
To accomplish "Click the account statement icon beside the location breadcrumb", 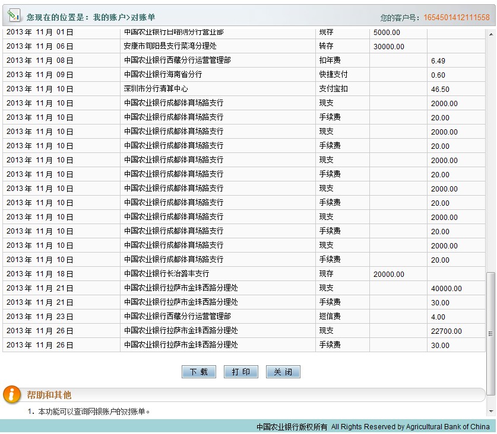I will [14, 15].
